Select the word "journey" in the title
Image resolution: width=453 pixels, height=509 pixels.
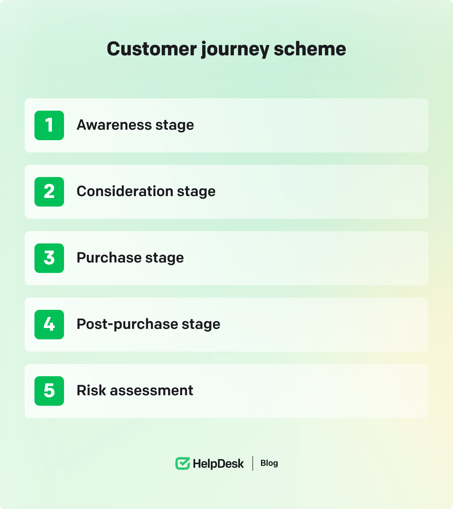coord(235,49)
